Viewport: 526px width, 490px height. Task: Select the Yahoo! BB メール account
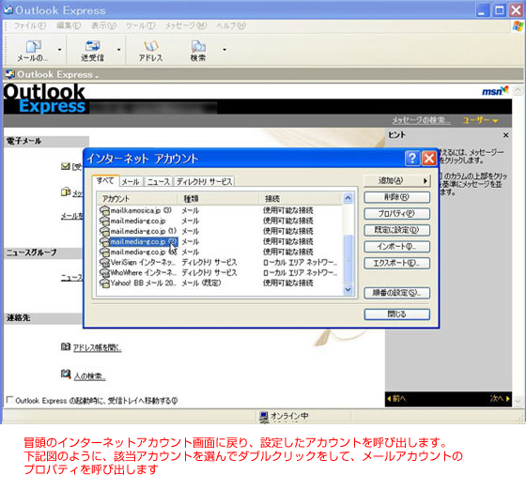(221, 283)
